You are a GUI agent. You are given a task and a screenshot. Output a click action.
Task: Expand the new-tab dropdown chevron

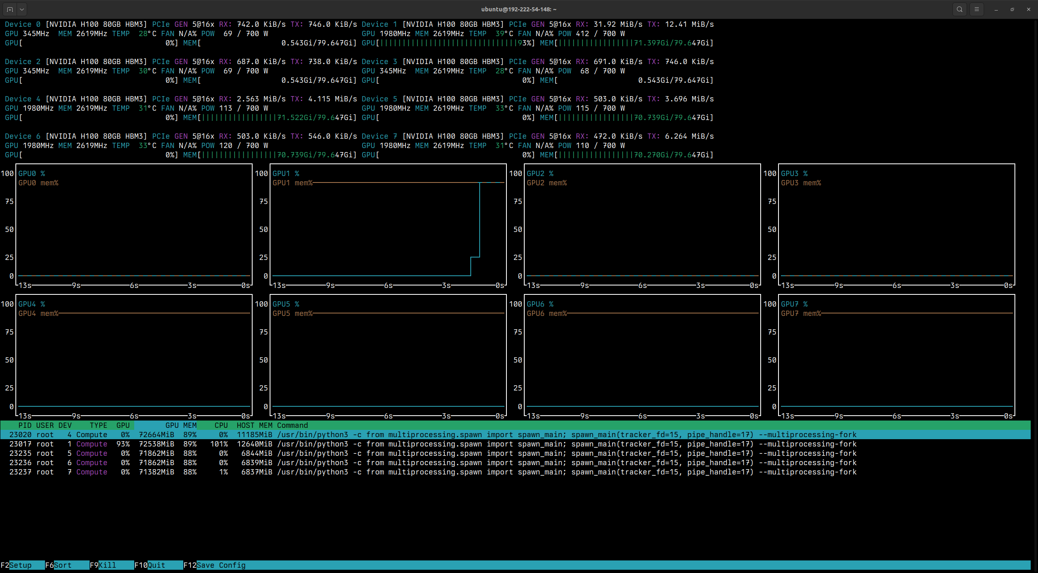(21, 9)
